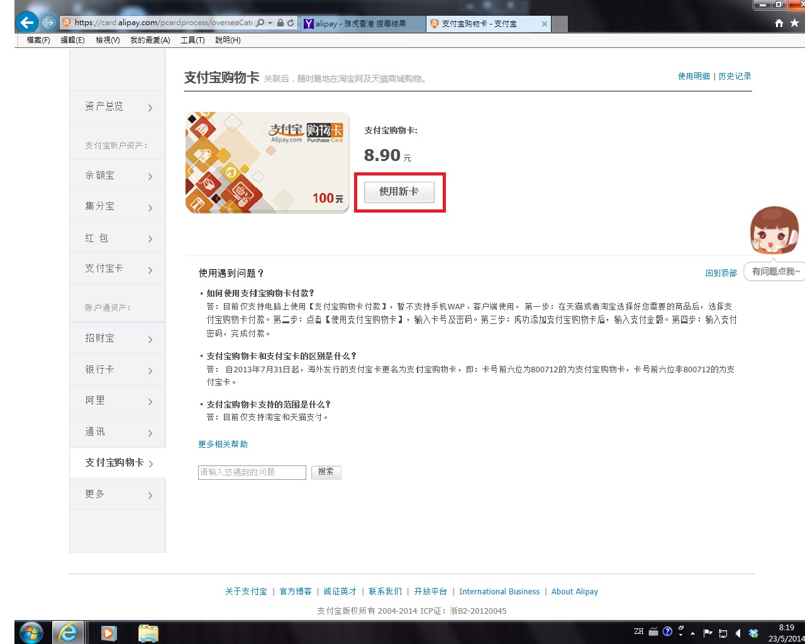The image size is (805, 644).
Task: Click the volume speaker tray icon
Action: [738, 633]
